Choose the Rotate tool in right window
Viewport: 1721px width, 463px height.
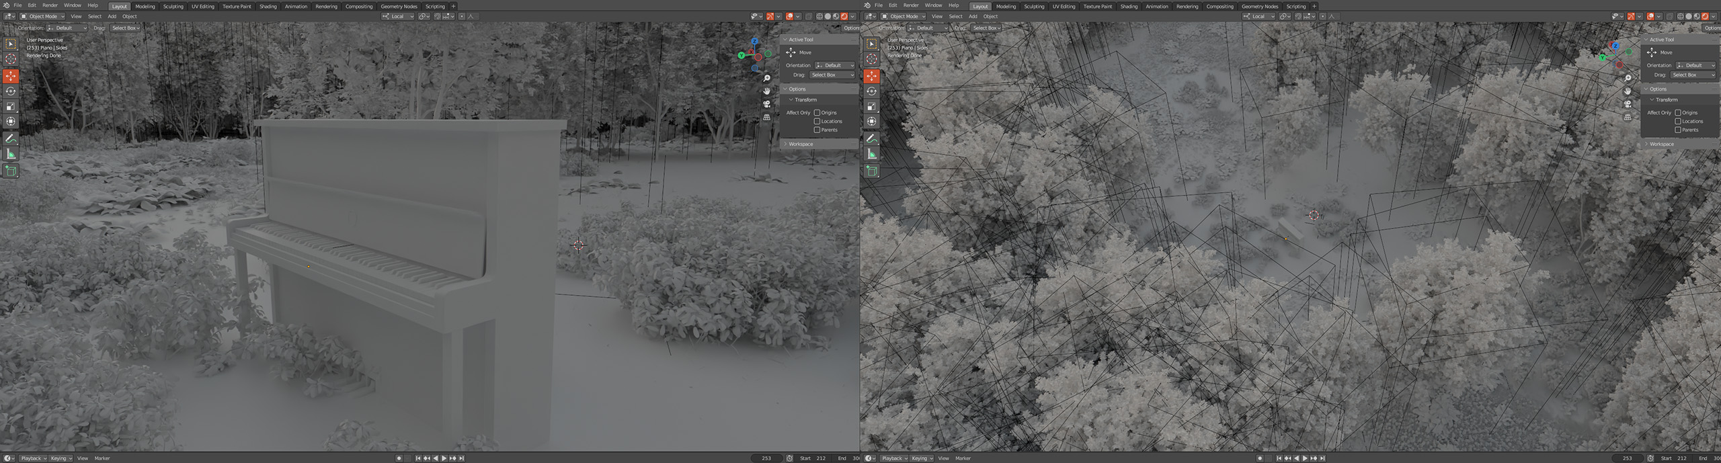(872, 91)
